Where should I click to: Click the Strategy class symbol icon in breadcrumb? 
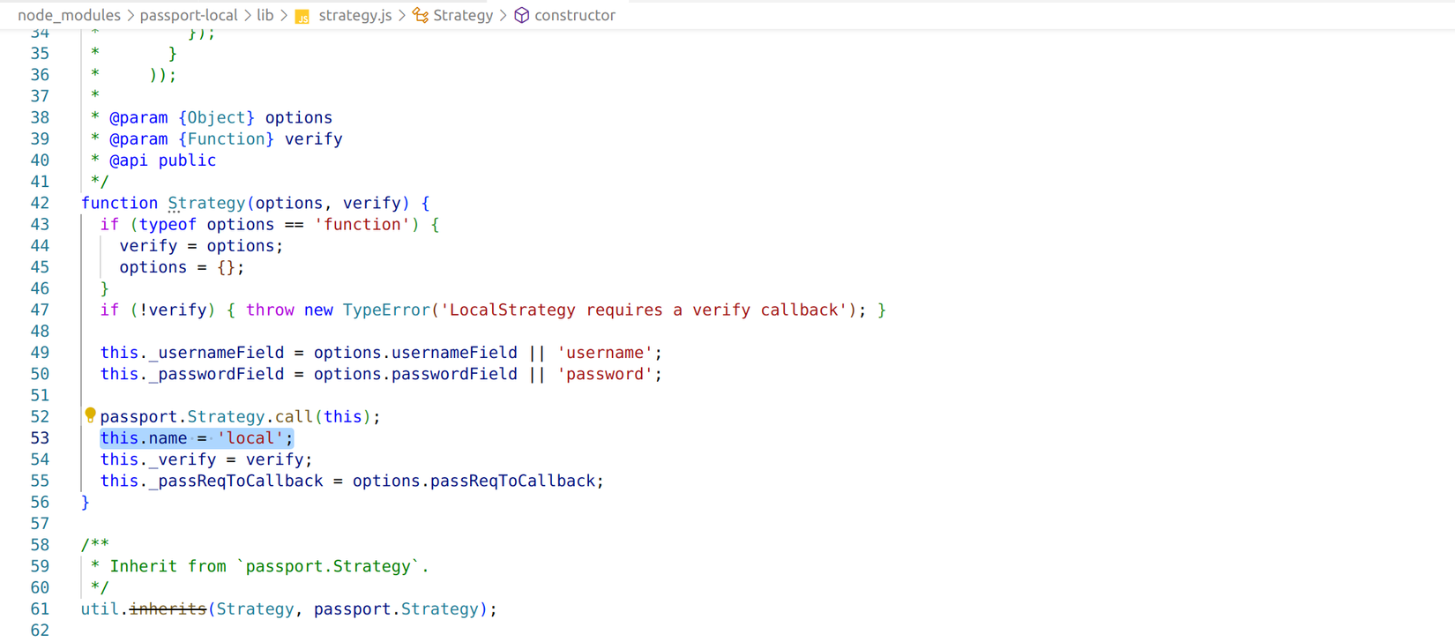(x=421, y=15)
